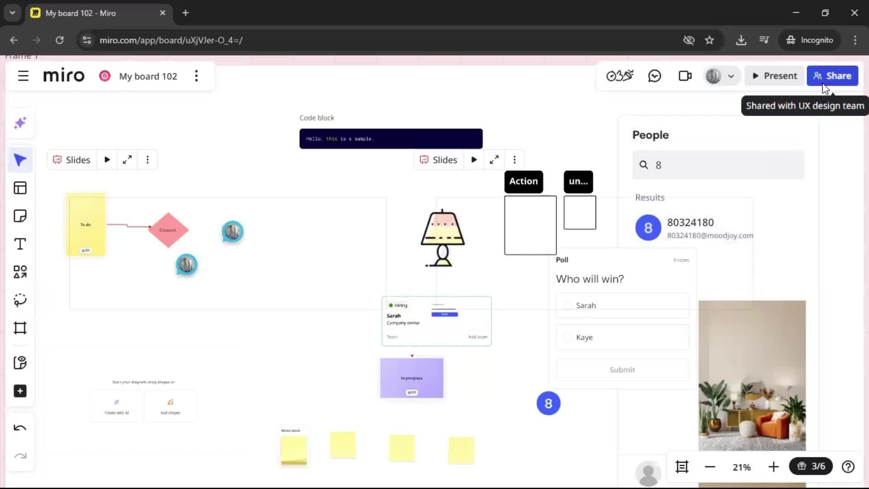Play the left Slides frame

(x=107, y=160)
